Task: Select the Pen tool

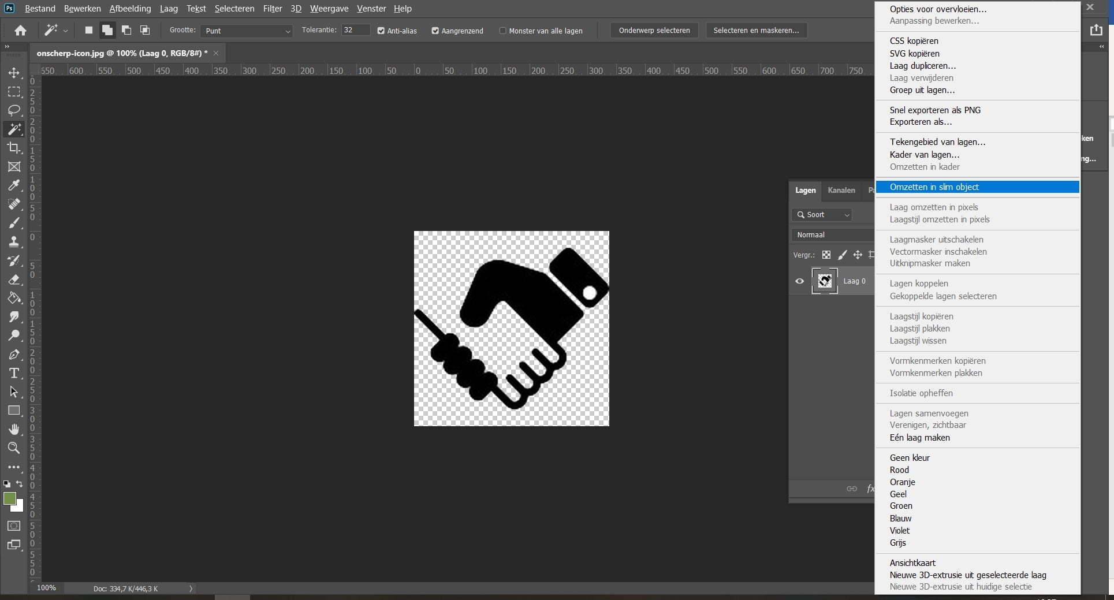Action: coord(14,354)
